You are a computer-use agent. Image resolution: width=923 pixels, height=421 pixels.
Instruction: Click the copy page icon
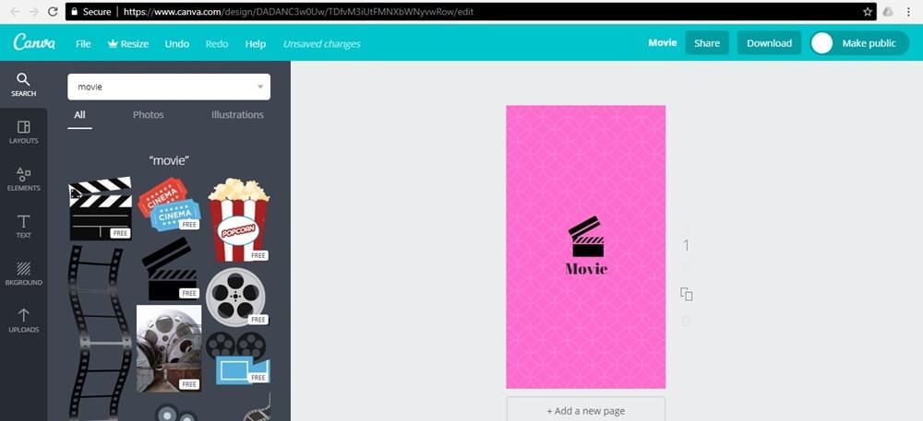[x=687, y=294]
